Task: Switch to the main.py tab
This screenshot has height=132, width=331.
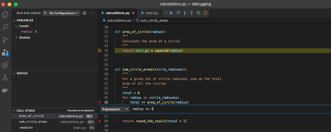Action: [x=150, y=13]
